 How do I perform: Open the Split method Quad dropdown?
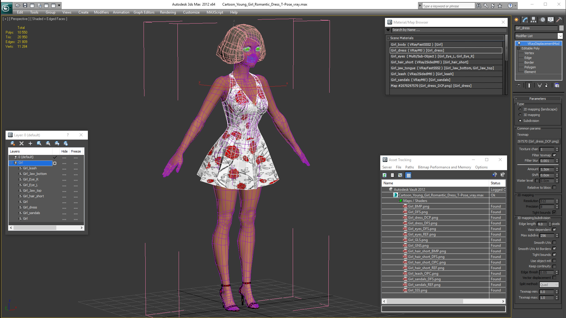(549, 285)
